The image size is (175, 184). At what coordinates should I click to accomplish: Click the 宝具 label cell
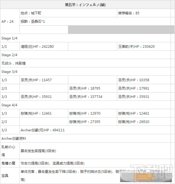pos(10,176)
